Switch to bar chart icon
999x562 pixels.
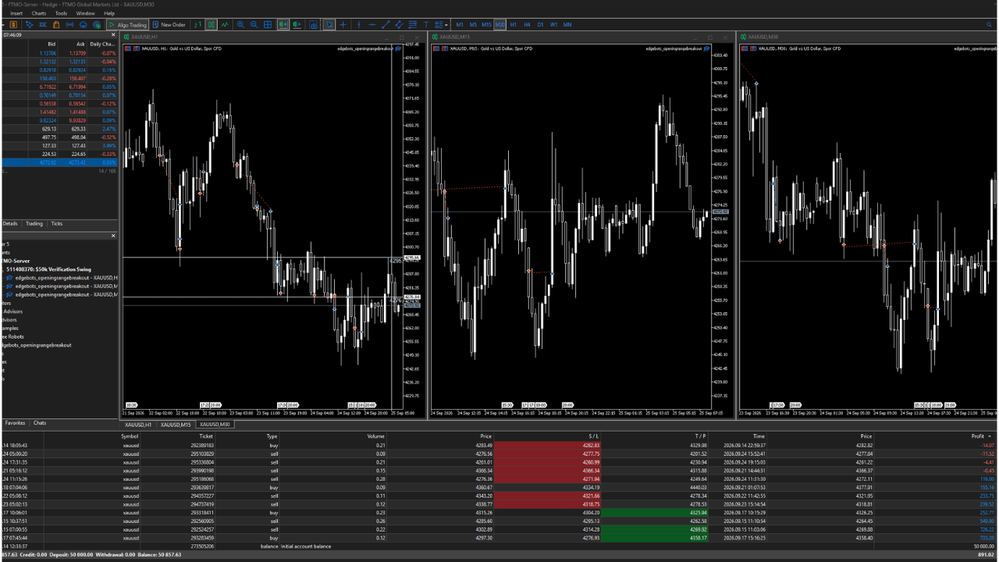(197, 25)
